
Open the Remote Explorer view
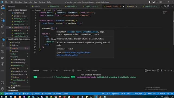3,32
